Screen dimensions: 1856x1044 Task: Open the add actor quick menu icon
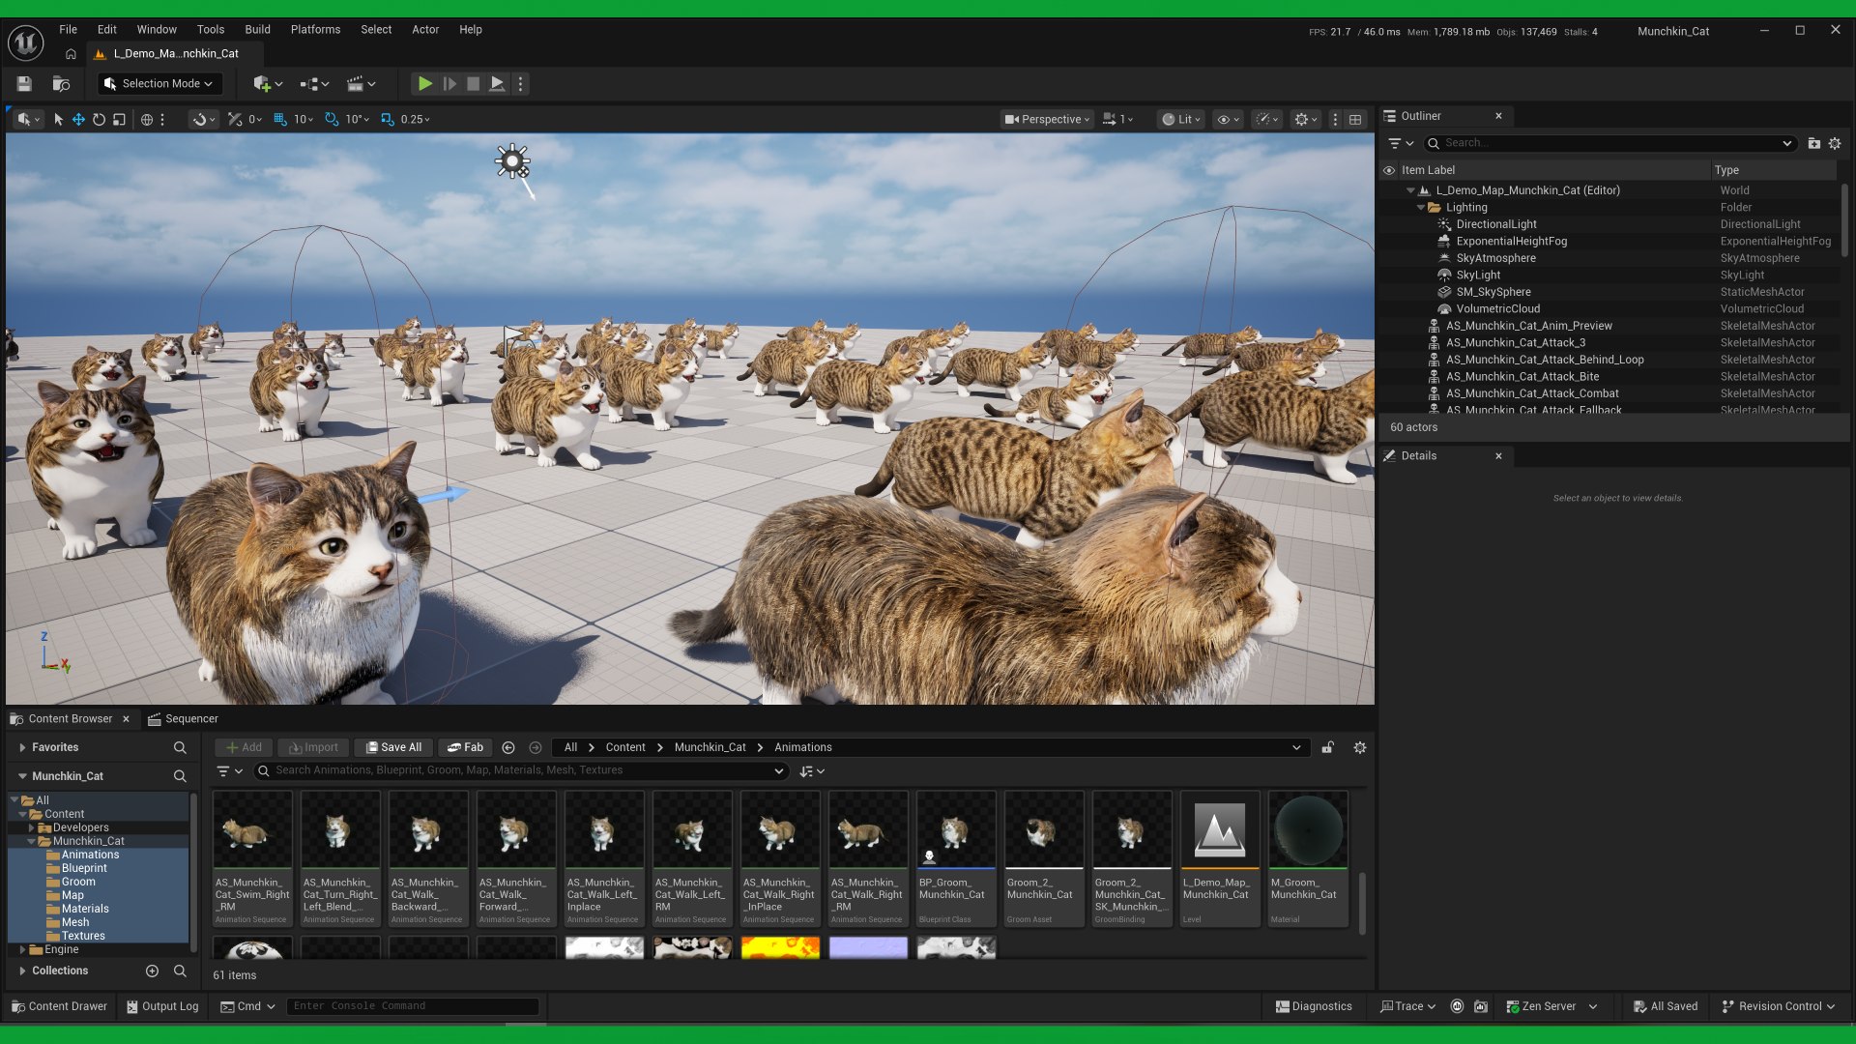tap(267, 84)
